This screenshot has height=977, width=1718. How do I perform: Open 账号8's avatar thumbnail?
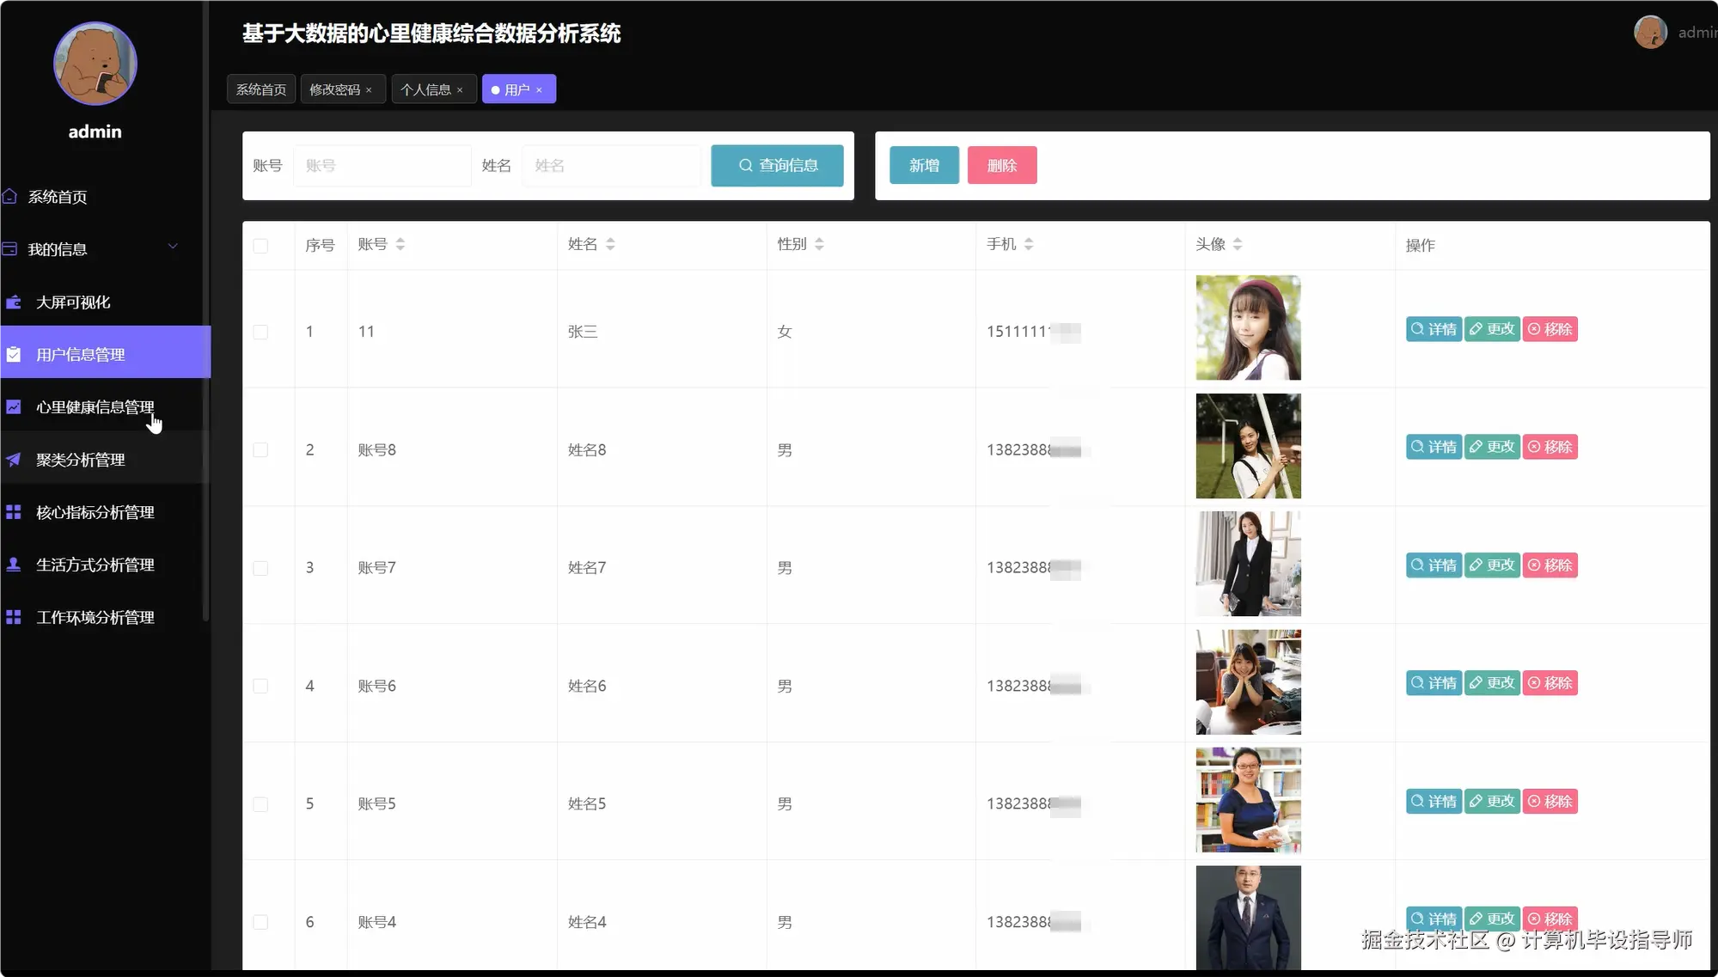(x=1248, y=446)
